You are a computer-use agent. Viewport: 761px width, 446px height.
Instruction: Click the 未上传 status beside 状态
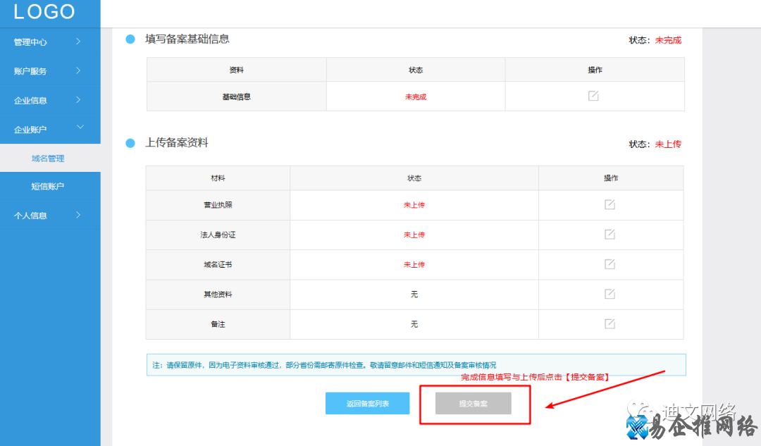pos(667,144)
